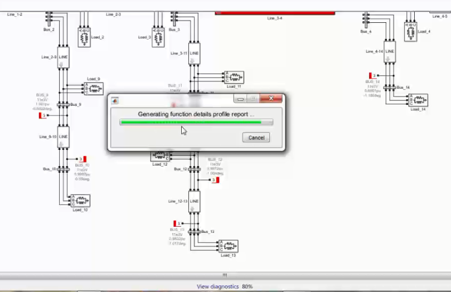Viewport: 451px width, 292px height.
Task: Select the Load_10 block
Action: coord(79,201)
